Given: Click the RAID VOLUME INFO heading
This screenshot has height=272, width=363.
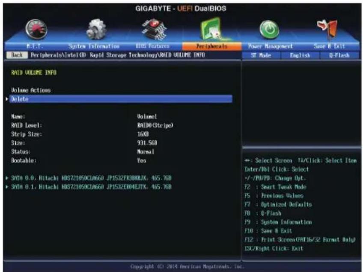Looking at the screenshot, I should tap(34, 73).
